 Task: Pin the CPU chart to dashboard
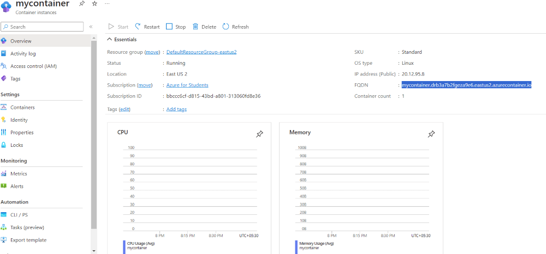[259, 134]
